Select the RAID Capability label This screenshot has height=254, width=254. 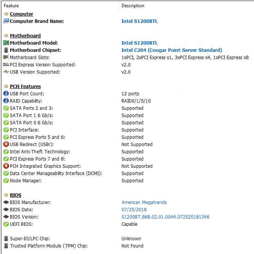pyautogui.click(x=26, y=101)
